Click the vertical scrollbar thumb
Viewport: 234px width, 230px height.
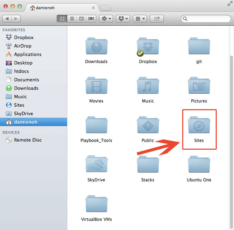click(x=232, y=142)
